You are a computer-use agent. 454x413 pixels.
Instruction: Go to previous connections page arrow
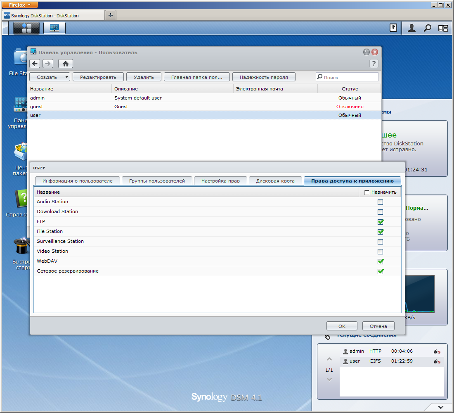click(329, 359)
